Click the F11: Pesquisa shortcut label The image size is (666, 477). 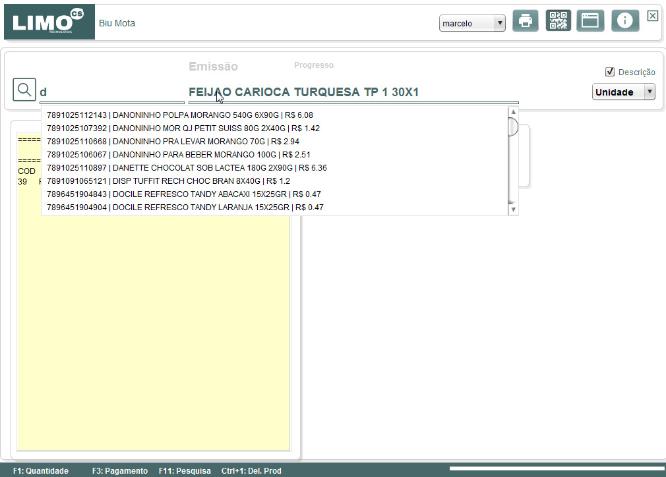coord(185,470)
